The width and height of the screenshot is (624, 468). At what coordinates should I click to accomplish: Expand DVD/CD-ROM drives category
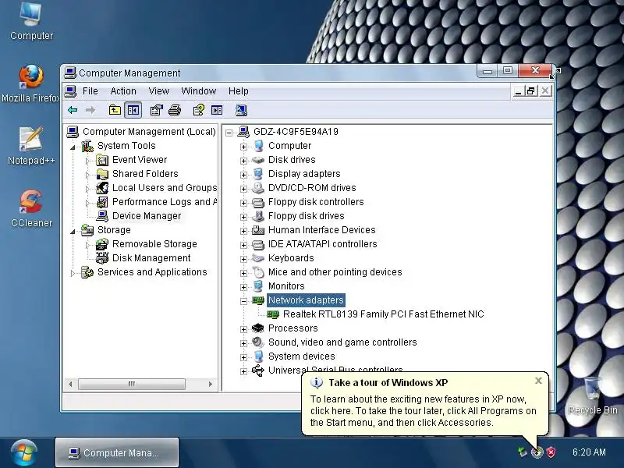pyautogui.click(x=243, y=189)
